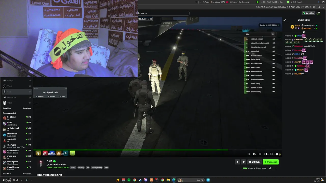Open ErectDictator recommended channel
The width and height of the screenshot is (326, 183).
point(17,168)
